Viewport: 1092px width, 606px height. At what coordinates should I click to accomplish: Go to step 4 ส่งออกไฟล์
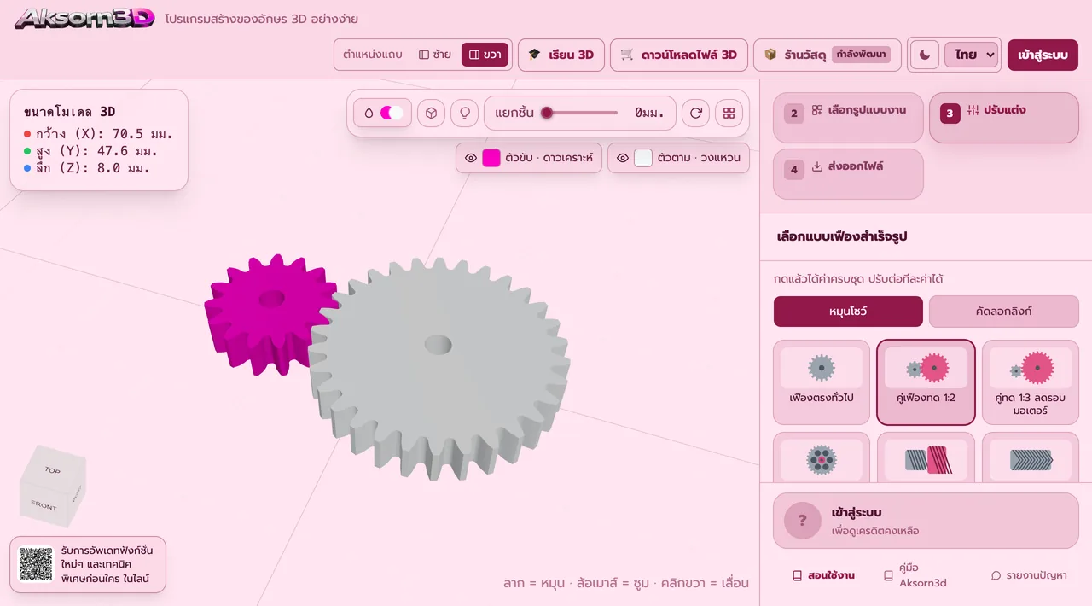click(x=848, y=173)
